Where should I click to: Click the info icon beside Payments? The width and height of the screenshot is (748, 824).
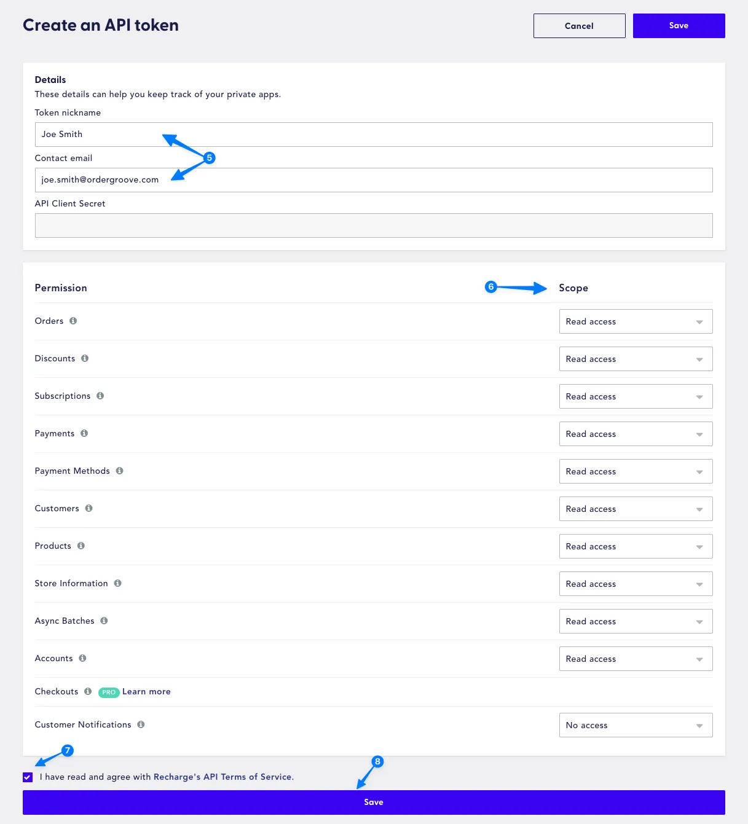point(84,433)
